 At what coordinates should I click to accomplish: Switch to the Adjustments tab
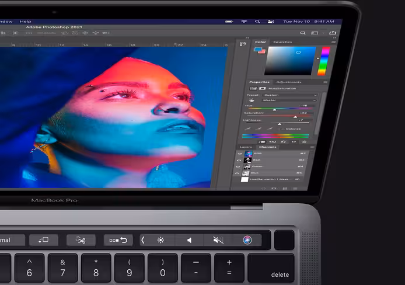[x=289, y=82]
